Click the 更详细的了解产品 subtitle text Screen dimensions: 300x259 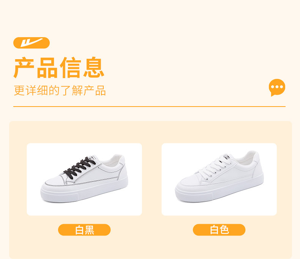pyautogui.click(x=60, y=91)
